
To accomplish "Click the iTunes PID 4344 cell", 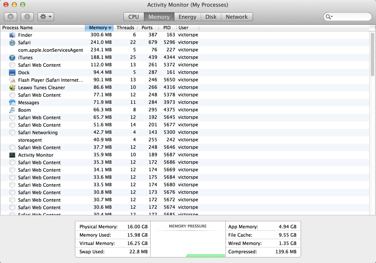I will coord(169,58).
